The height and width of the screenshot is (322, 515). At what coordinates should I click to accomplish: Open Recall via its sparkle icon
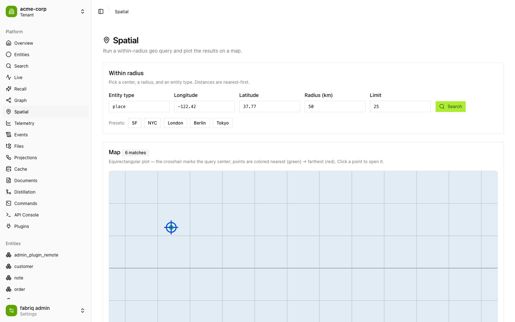tap(9, 89)
